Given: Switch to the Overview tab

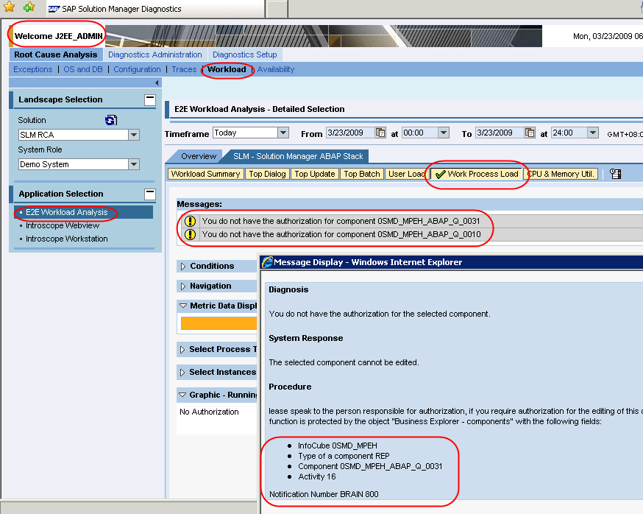Looking at the screenshot, I should coord(199,156).
